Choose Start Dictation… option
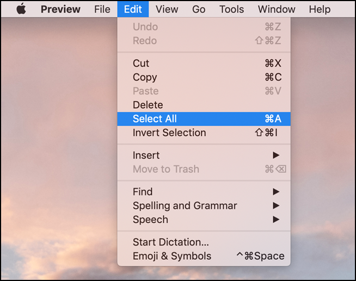The image size is (356, 281). [x=204, y=242]
